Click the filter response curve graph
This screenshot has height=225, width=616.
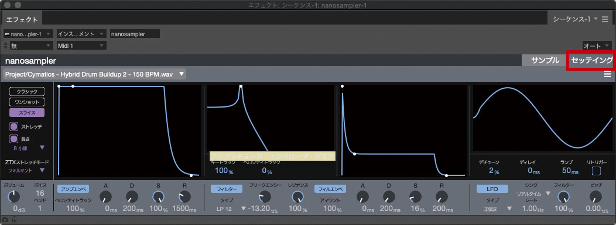click(x=270, y=117)
